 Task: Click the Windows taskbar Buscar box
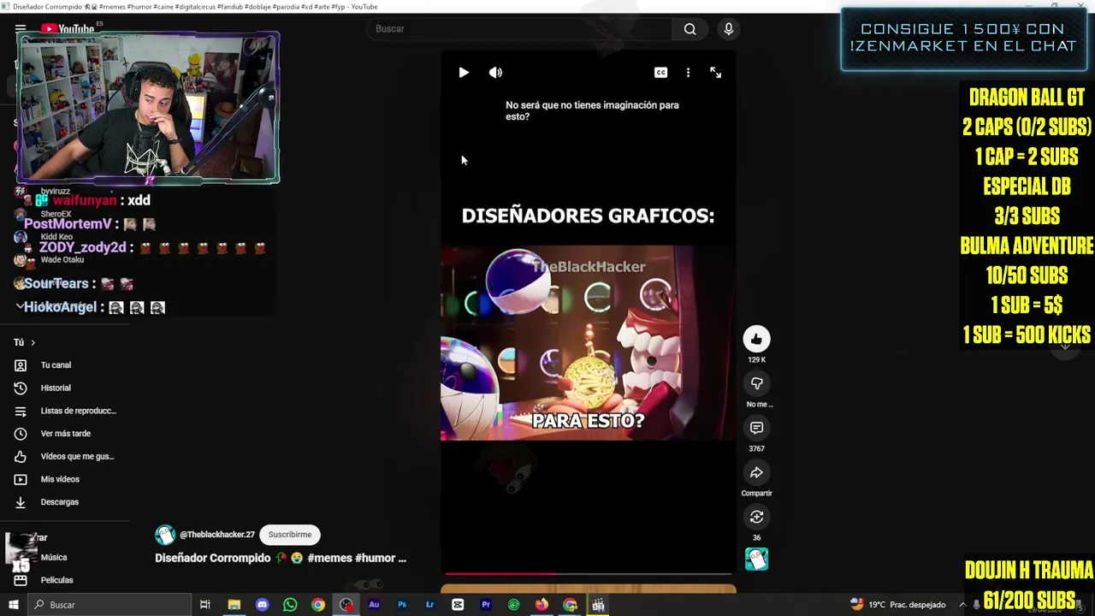[x=109, y=605]
